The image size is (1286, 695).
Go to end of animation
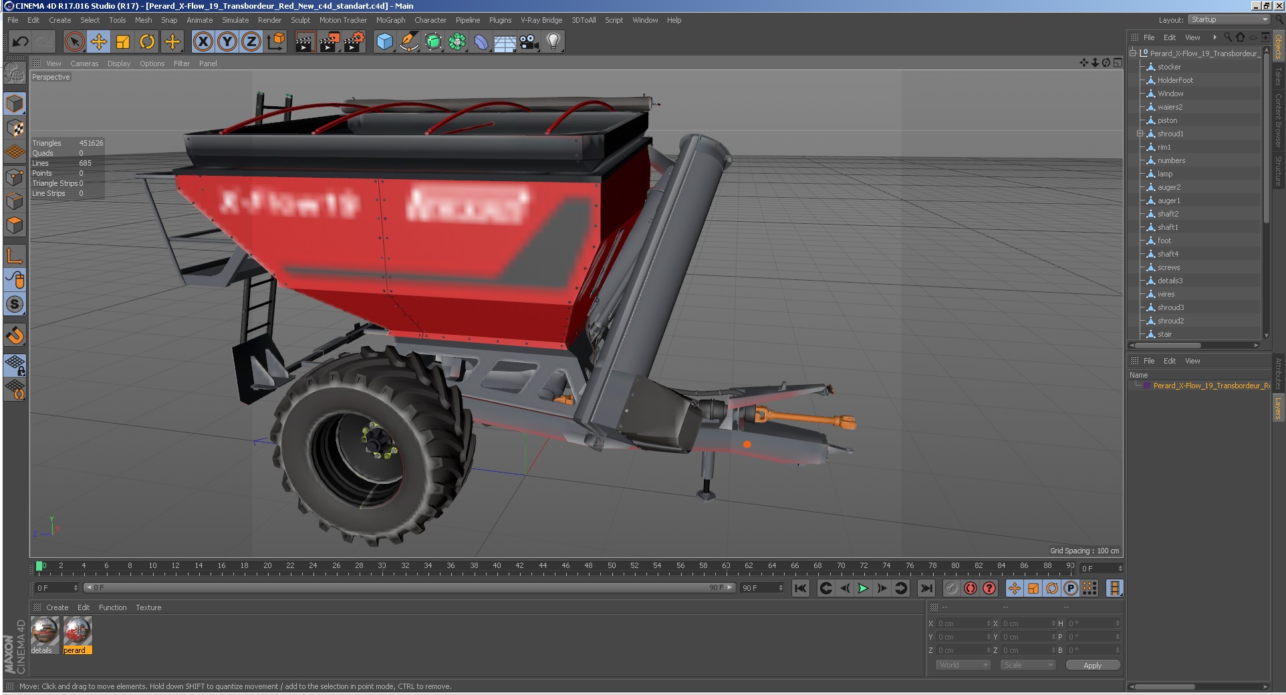(x=926, y=588)
